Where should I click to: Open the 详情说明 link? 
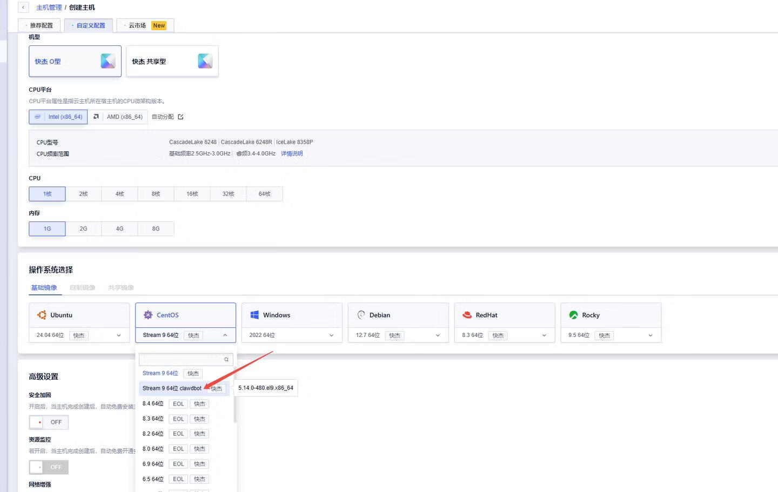[292, 153]
